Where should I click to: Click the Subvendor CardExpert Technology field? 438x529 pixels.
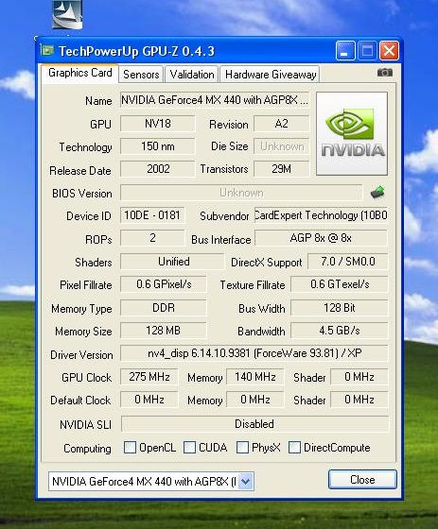321,215
